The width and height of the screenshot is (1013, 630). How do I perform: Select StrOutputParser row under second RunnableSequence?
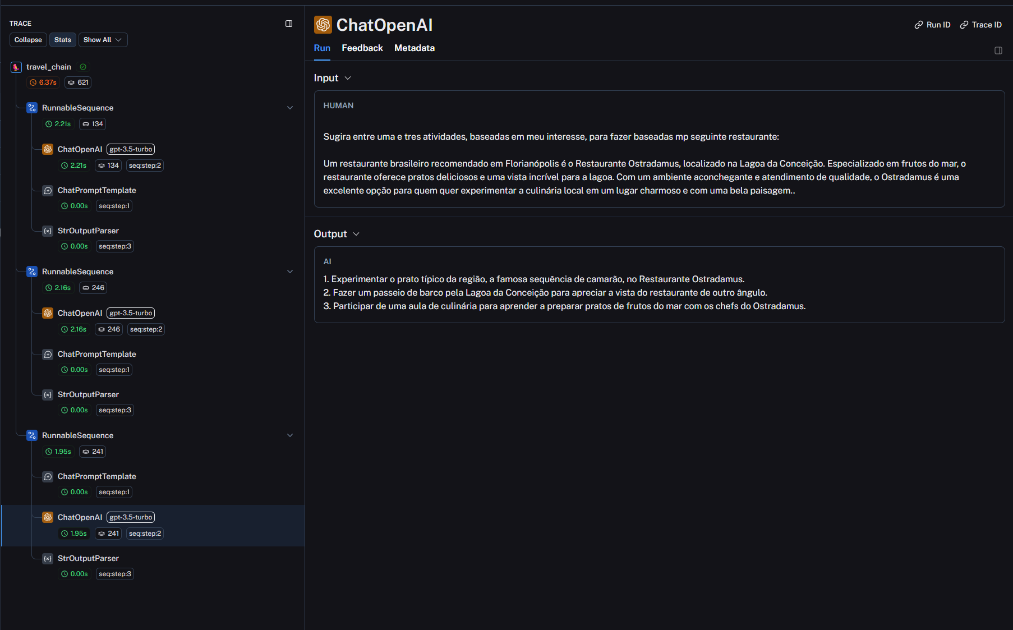coord(153,402)
